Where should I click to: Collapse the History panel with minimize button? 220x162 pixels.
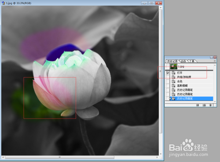212,58
